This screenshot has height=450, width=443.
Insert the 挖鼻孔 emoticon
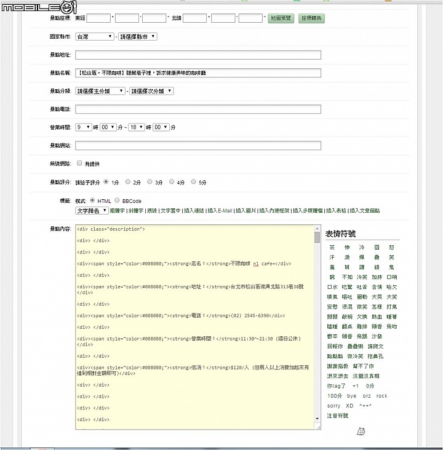click(x=375, y=356)
